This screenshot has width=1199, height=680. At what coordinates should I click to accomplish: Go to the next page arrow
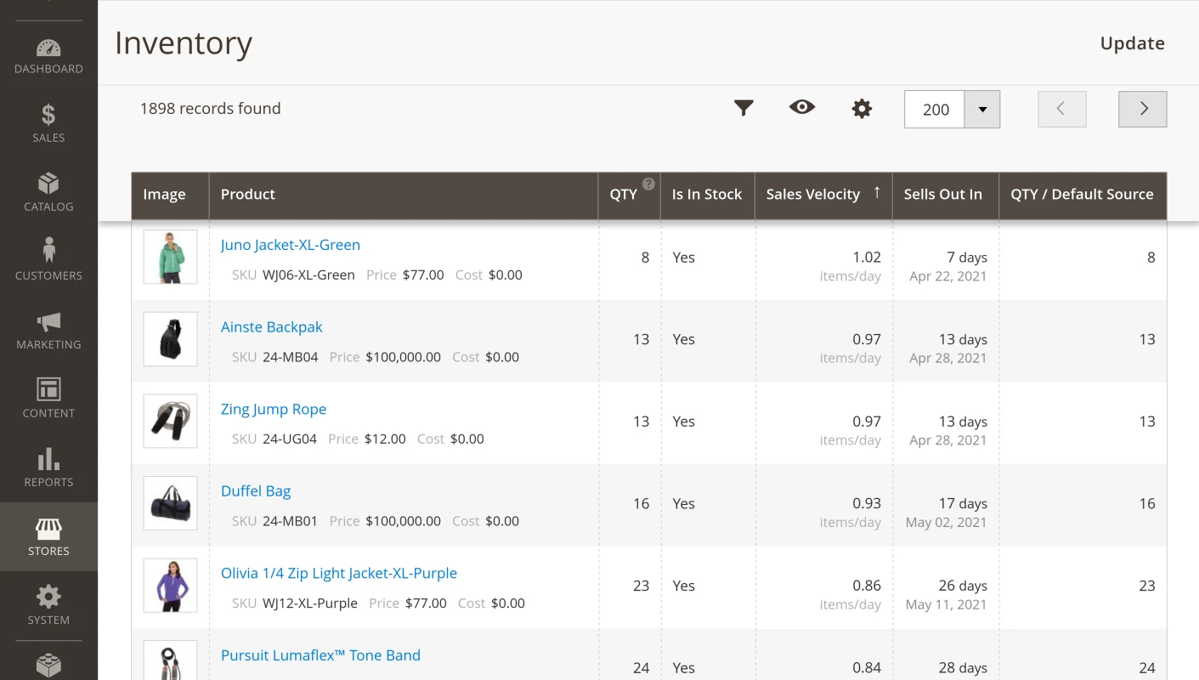(x=1142, y=109)
